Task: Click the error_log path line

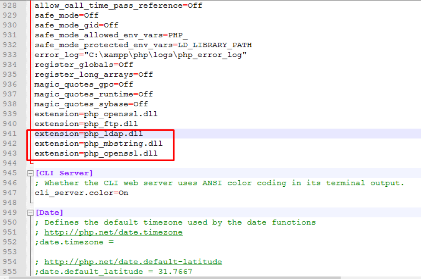Action: (140, 55)
